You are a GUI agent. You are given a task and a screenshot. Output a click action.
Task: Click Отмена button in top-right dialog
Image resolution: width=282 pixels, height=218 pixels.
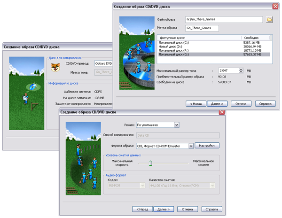(241, 104)
